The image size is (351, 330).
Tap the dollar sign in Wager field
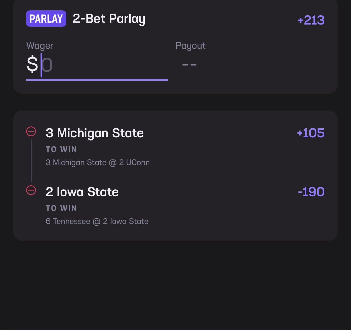(x=32, y=64)
